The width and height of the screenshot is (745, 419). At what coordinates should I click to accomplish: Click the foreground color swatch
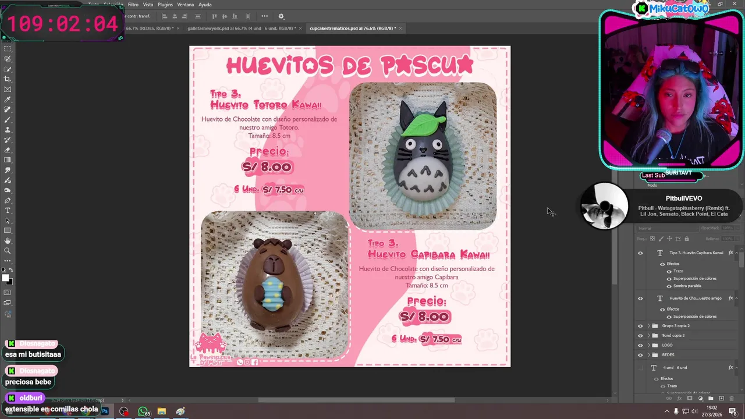(6, 278)
